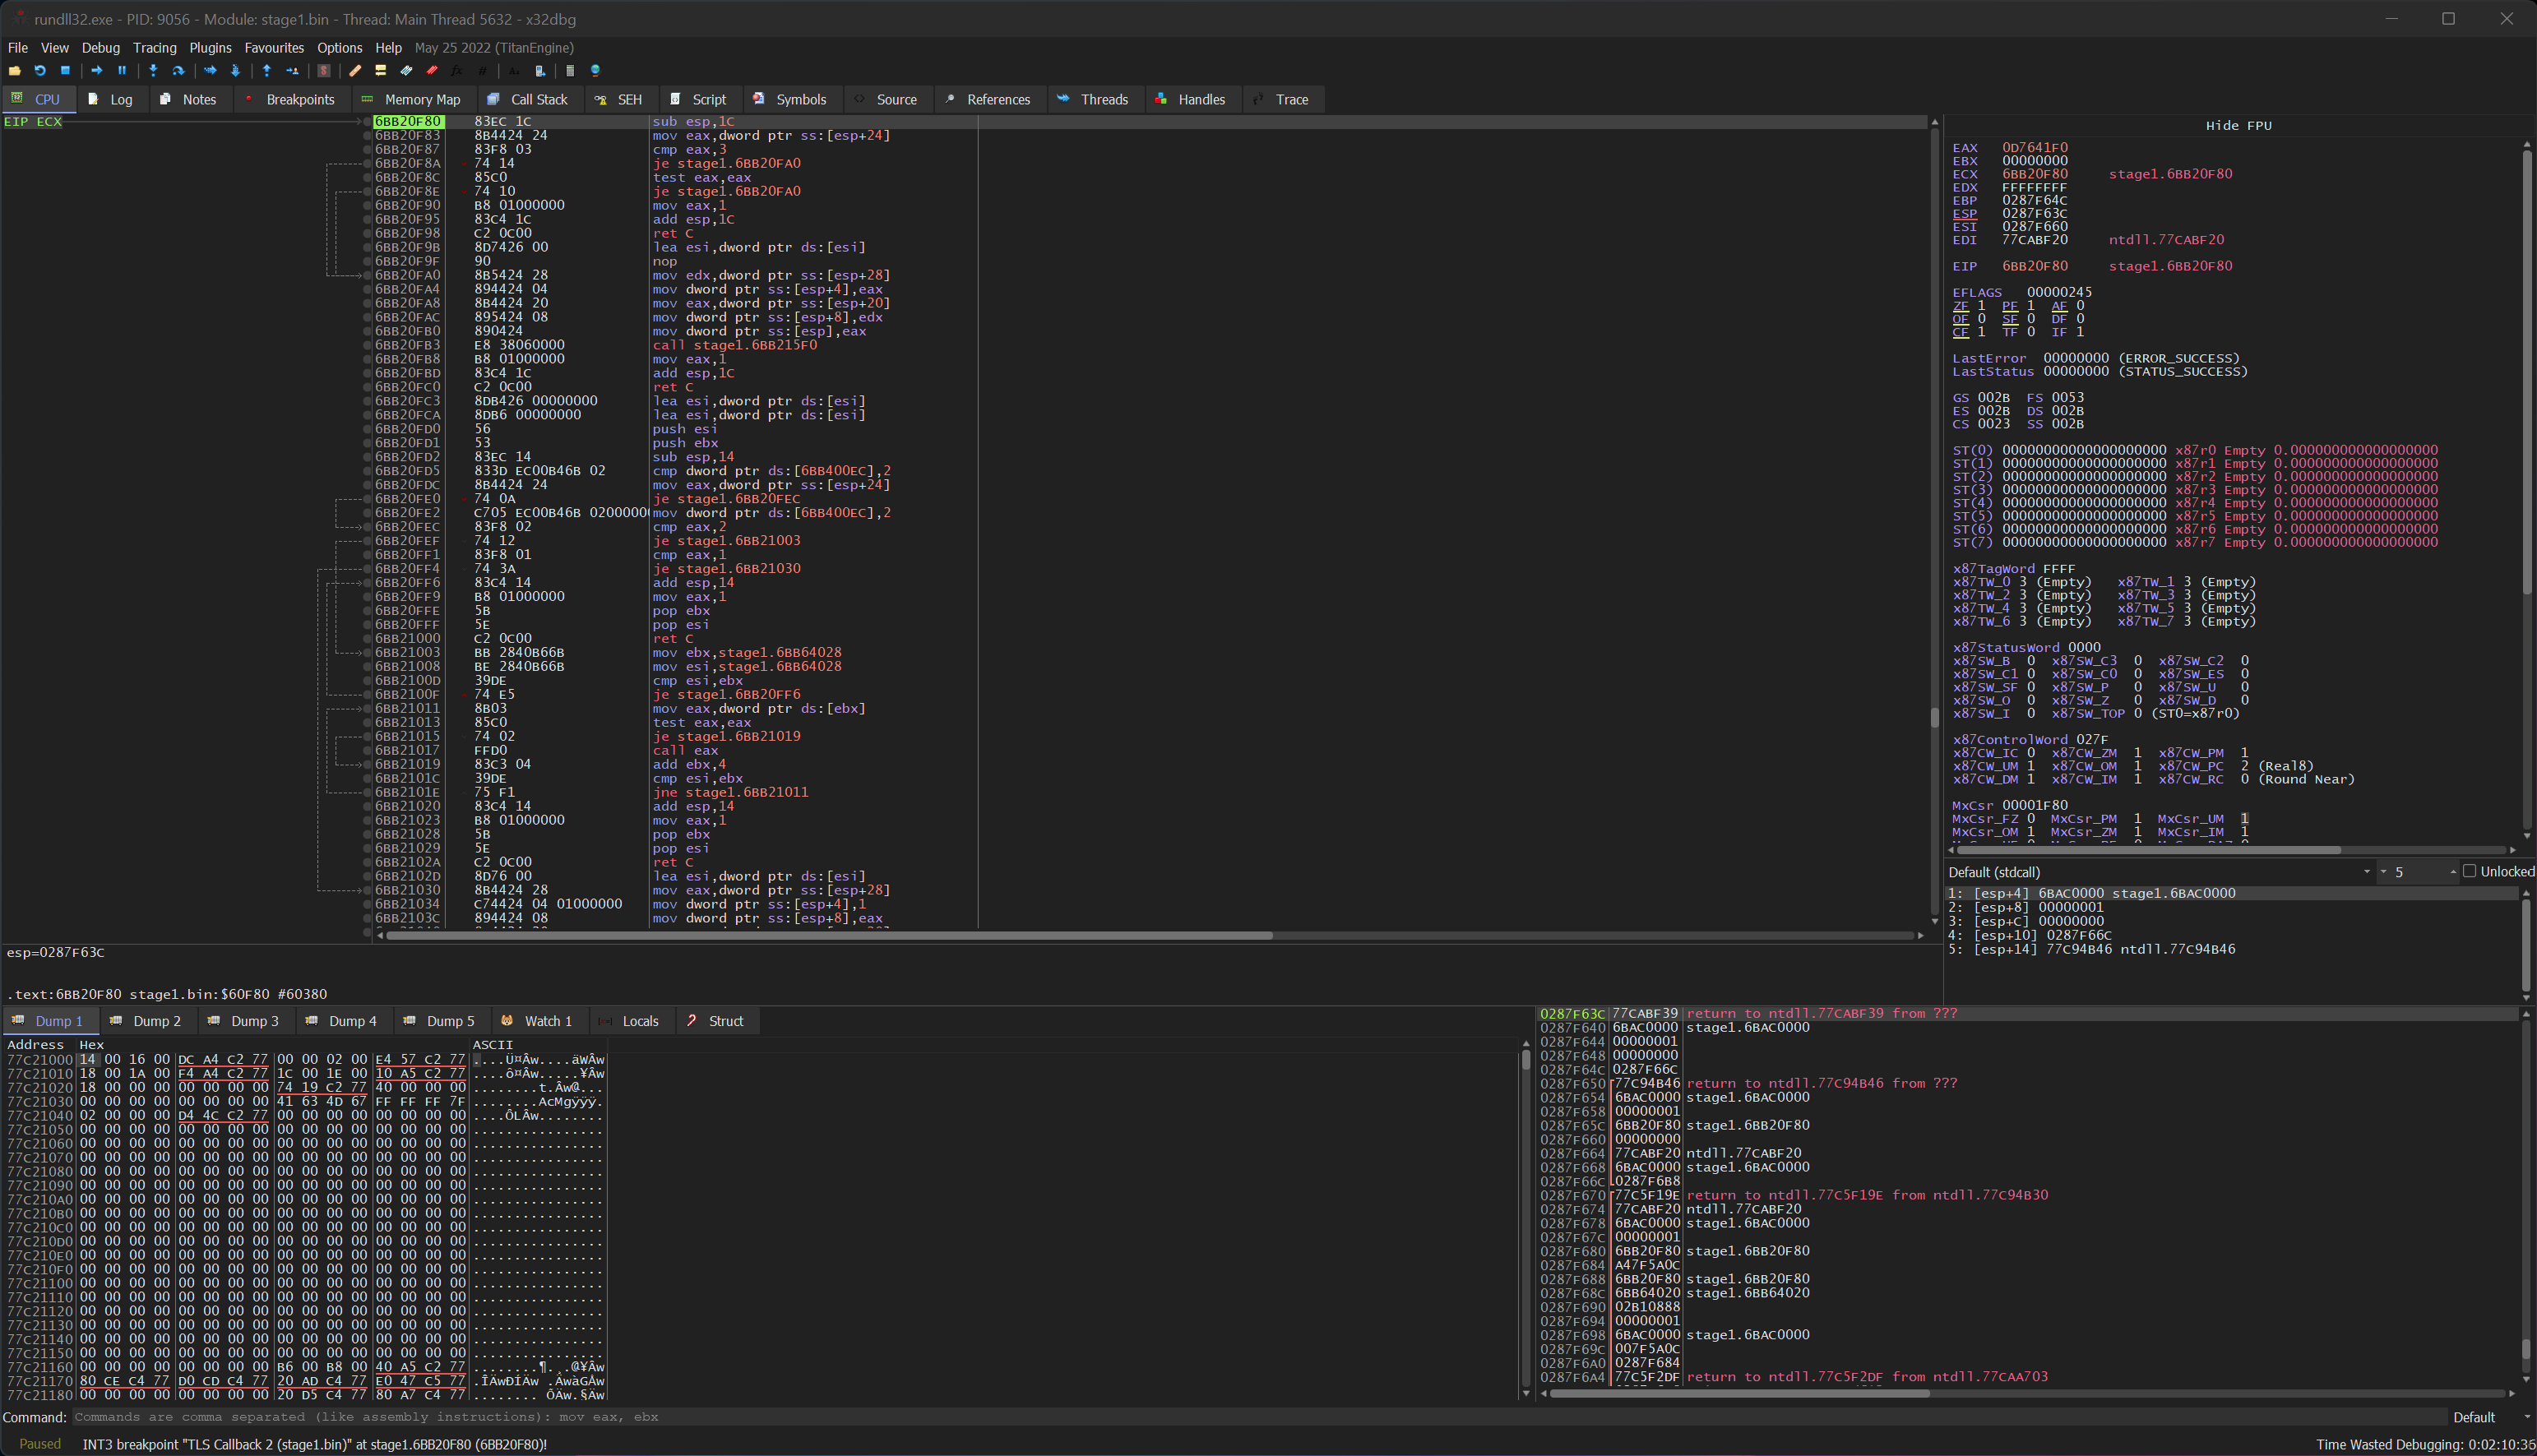Enable the Unlocked checkbox
The image size is (2537, 1456).
2469,871
